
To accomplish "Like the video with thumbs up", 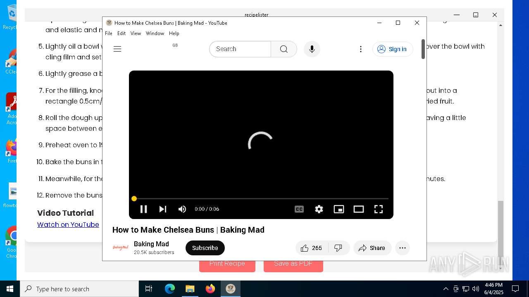I will pyautogui.click(x=312, y=248).
